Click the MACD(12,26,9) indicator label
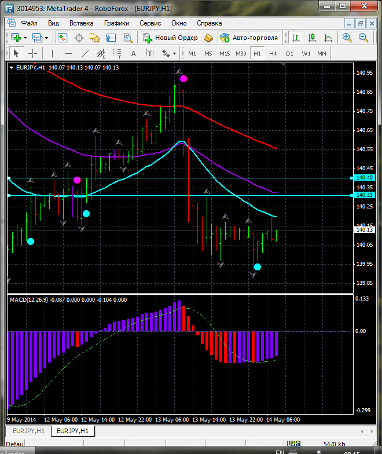This screenshot has height=454, width=382. coord(29,300)
